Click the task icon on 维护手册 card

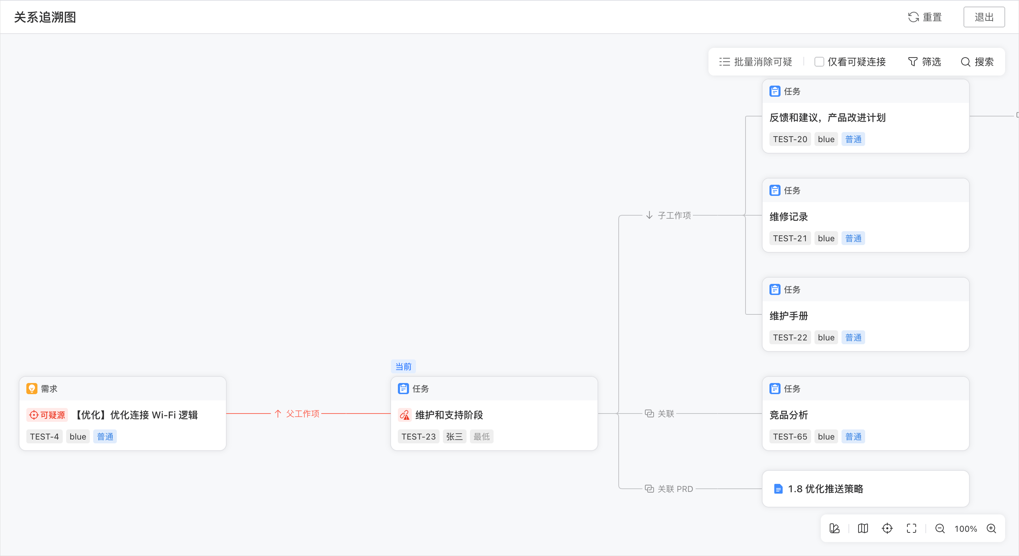pyautogui.click(x=775, y=290)
